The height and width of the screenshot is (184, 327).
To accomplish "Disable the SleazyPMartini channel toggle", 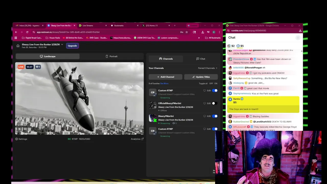I will 215,116.
